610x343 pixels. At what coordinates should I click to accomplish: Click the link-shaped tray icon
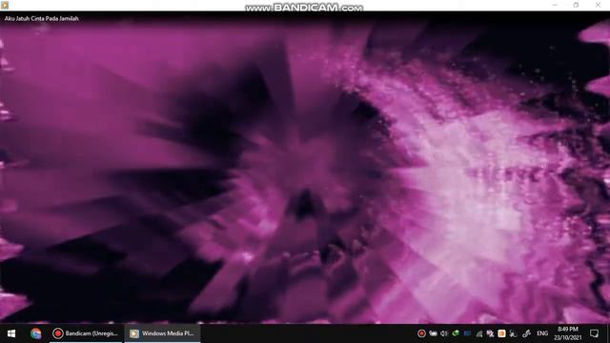[526, 333]
